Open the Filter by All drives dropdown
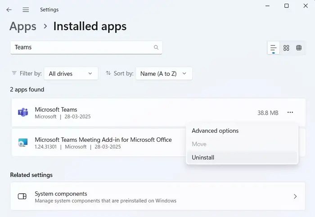The height and width of the screenshot is (217, 315). (x=72, y=73)
